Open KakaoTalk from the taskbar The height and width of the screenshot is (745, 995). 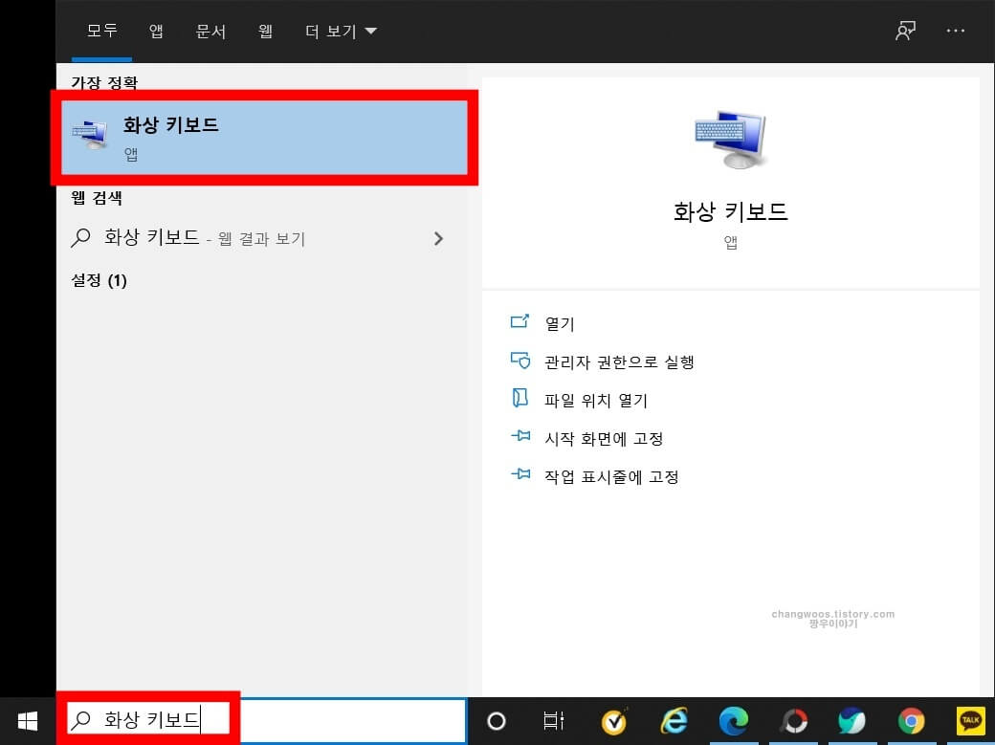(x=970, y=720)
